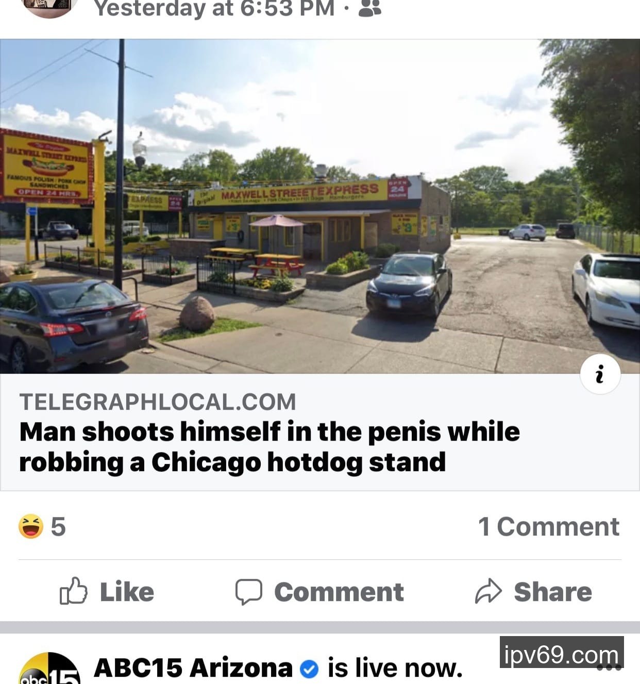The image size is (640, 684).
Task: Open the ABC15 Arizona page name
Action: (x=193, y=668)
